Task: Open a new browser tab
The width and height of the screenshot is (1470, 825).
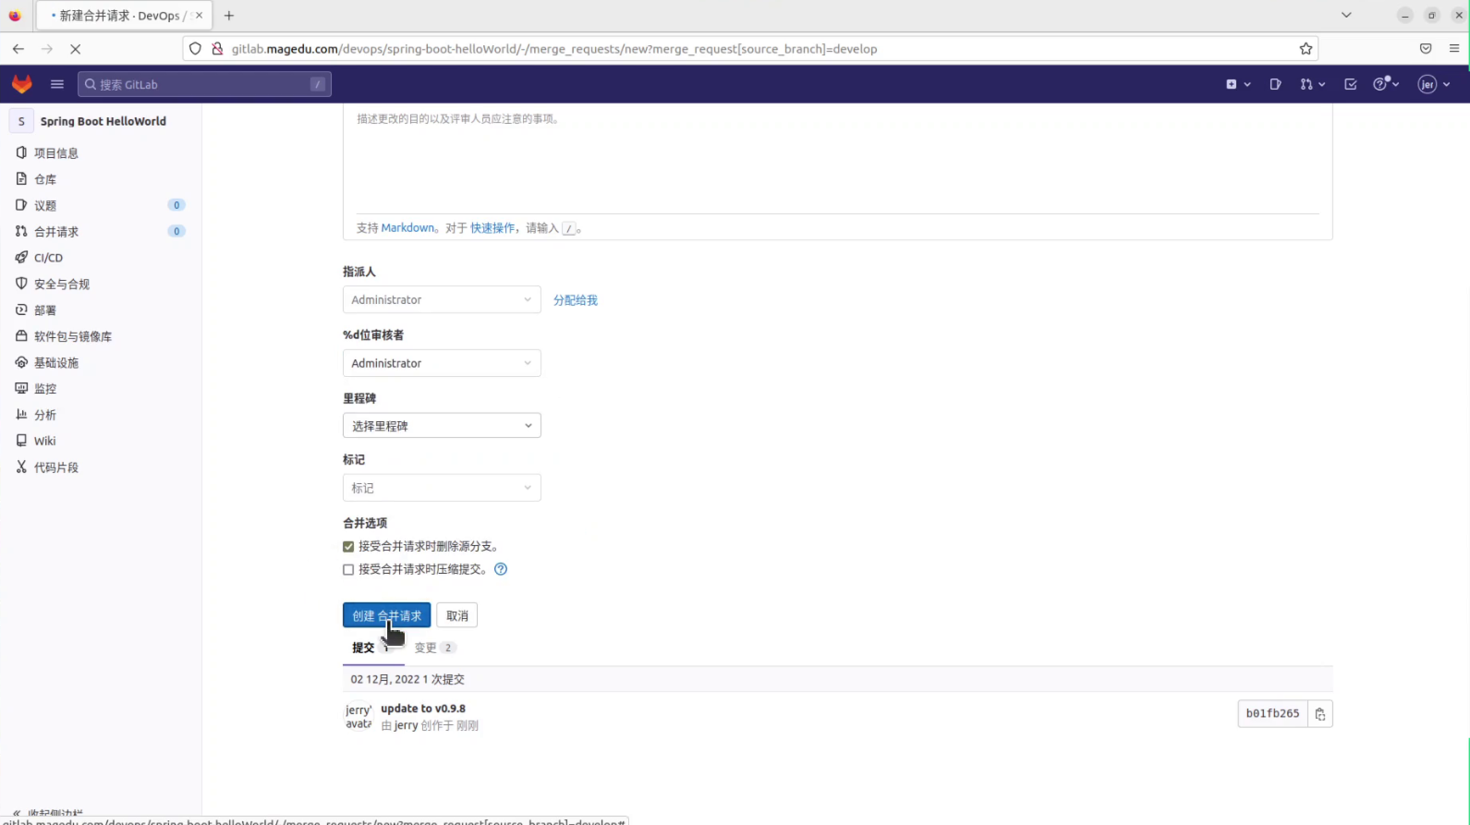Action: [x=229, y=16]
